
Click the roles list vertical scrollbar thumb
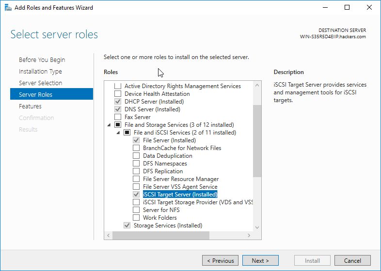(x=257, y=140)
